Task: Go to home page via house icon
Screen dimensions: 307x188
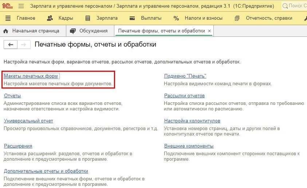Action: pos(6,31)
